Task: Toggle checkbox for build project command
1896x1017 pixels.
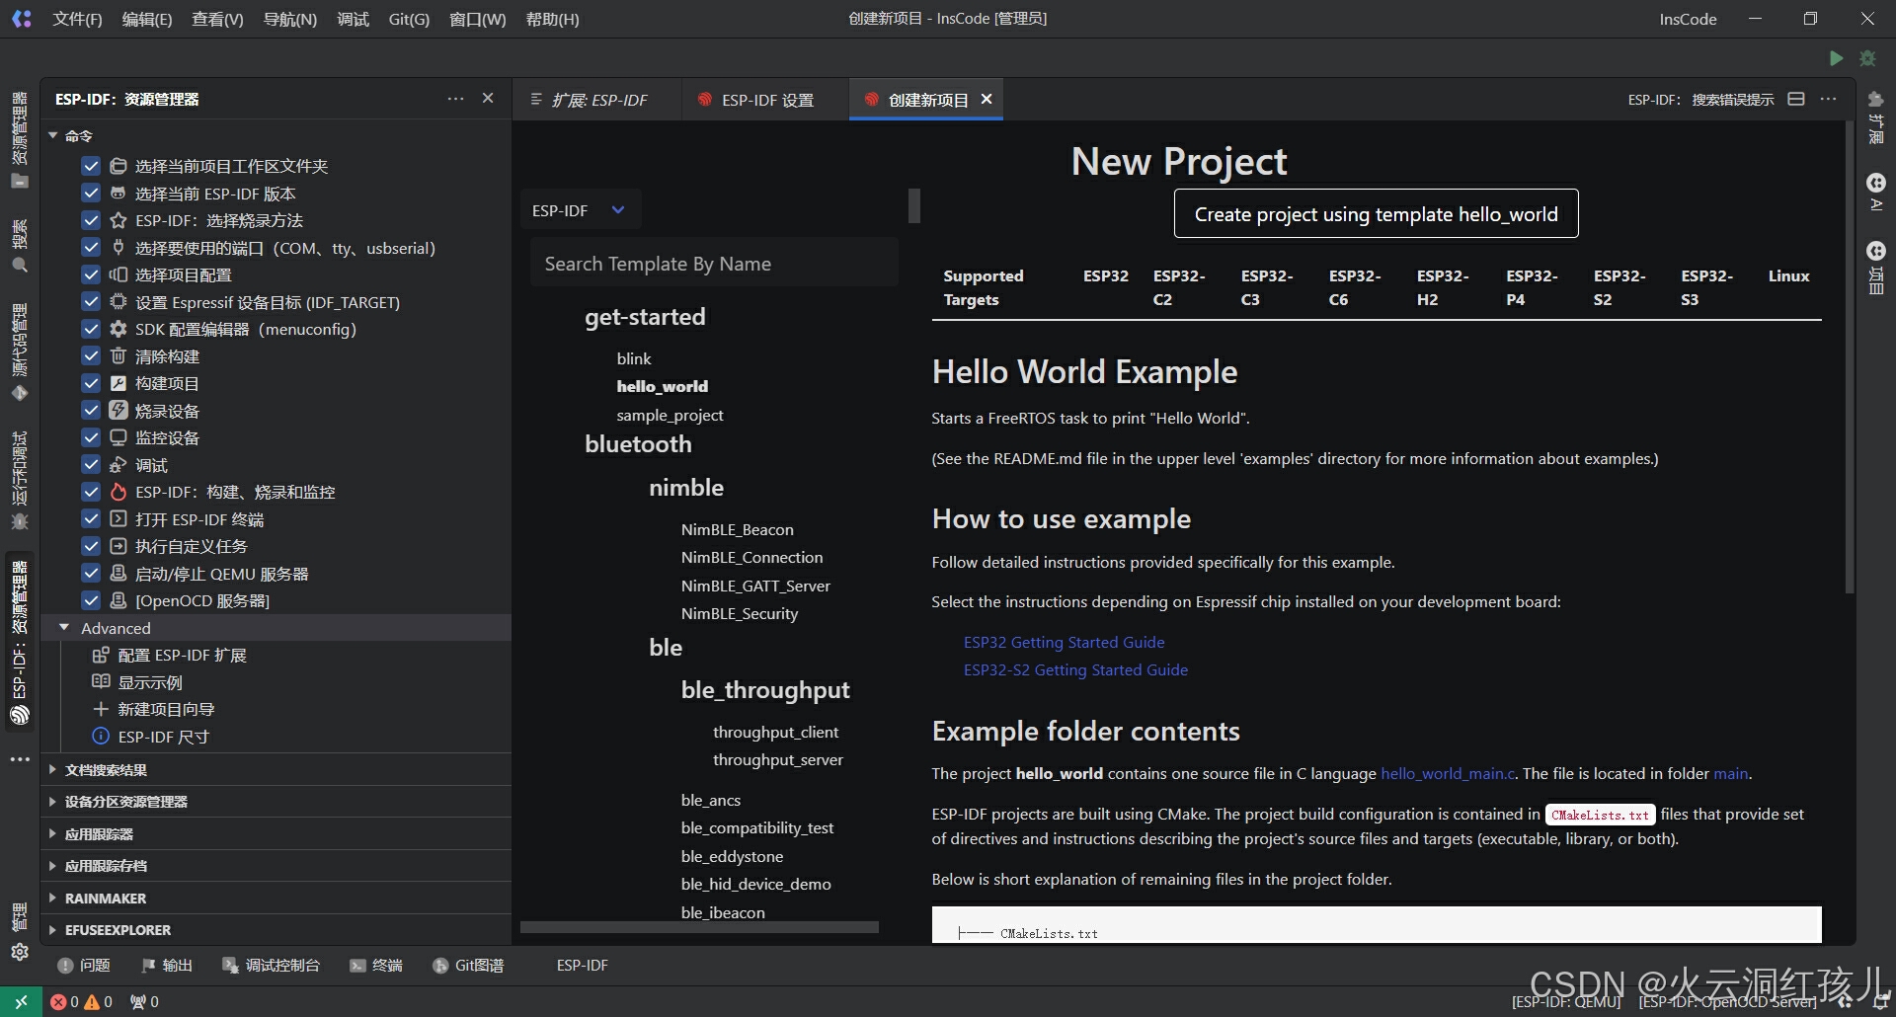Action: point(91,383)
